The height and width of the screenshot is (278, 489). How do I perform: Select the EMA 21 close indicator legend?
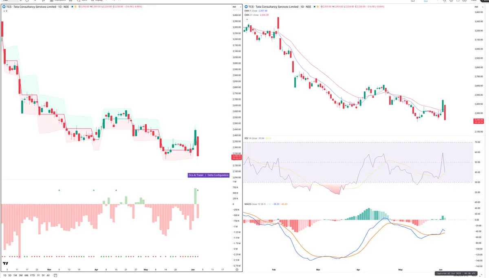pyautogui.click(x=251, y=15)
